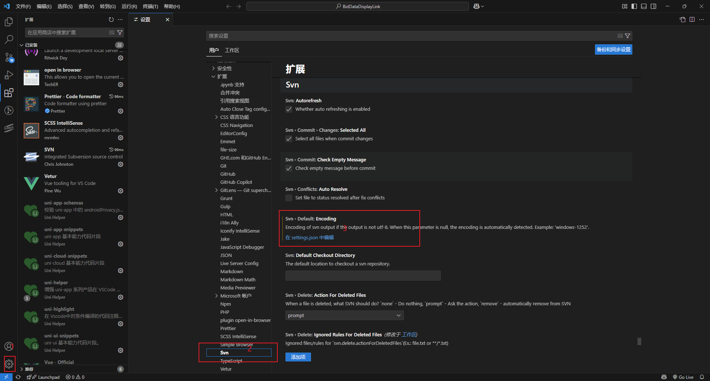Open the GitLens view in activity bar
Viewport: 710px width, 381px height.
[x=9, y=110]
